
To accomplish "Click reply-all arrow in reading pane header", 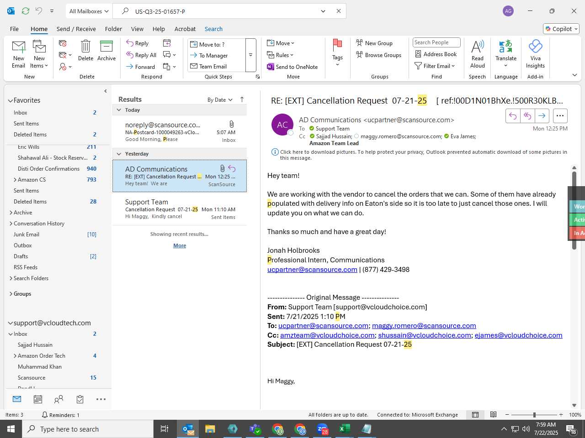I will point(527,116).
